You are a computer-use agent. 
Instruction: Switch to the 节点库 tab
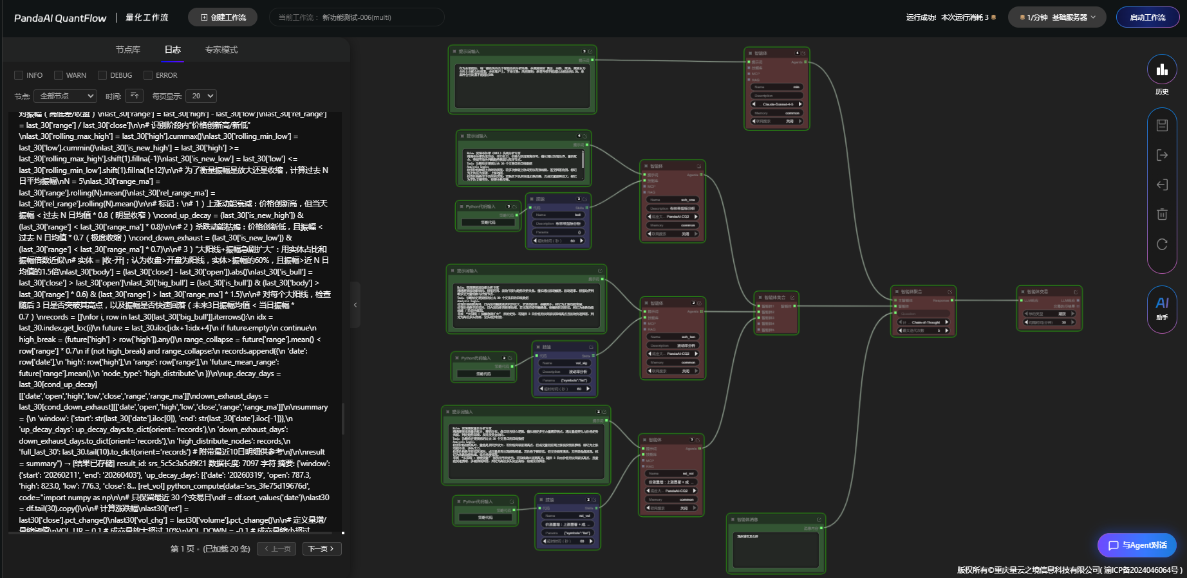(127, 50)
